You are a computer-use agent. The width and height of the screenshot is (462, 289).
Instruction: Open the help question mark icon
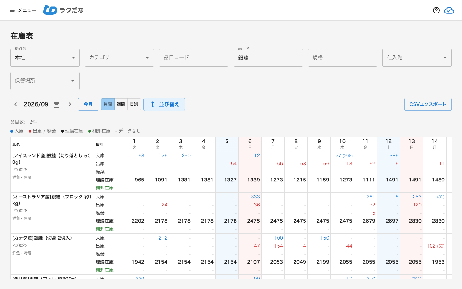(x=436, y=10)
